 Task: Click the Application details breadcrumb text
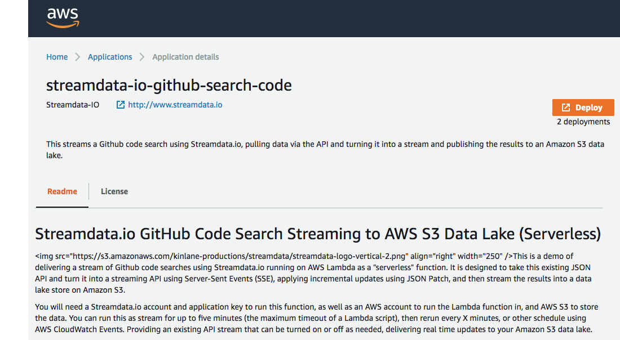point(185,57)
